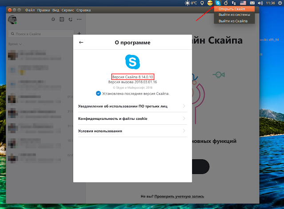The image size is (284, 209).
Task: Close the Skype window with red button
Action: pos(10,10)
